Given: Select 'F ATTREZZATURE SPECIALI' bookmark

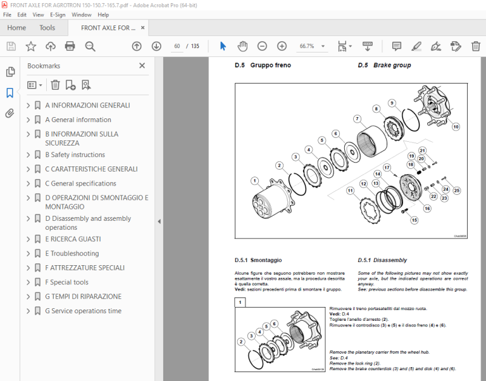Looking at the screenshot, I should pos(85,268).
